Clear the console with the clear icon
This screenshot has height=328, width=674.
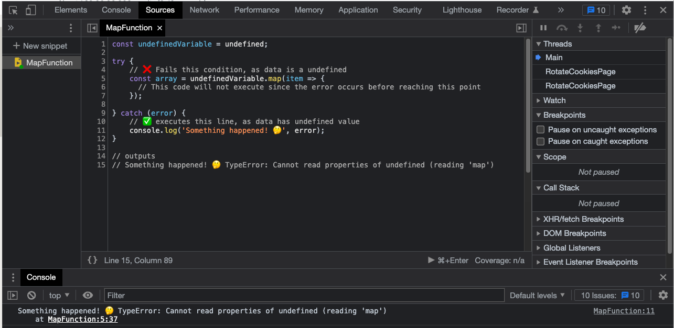[31, 296]
